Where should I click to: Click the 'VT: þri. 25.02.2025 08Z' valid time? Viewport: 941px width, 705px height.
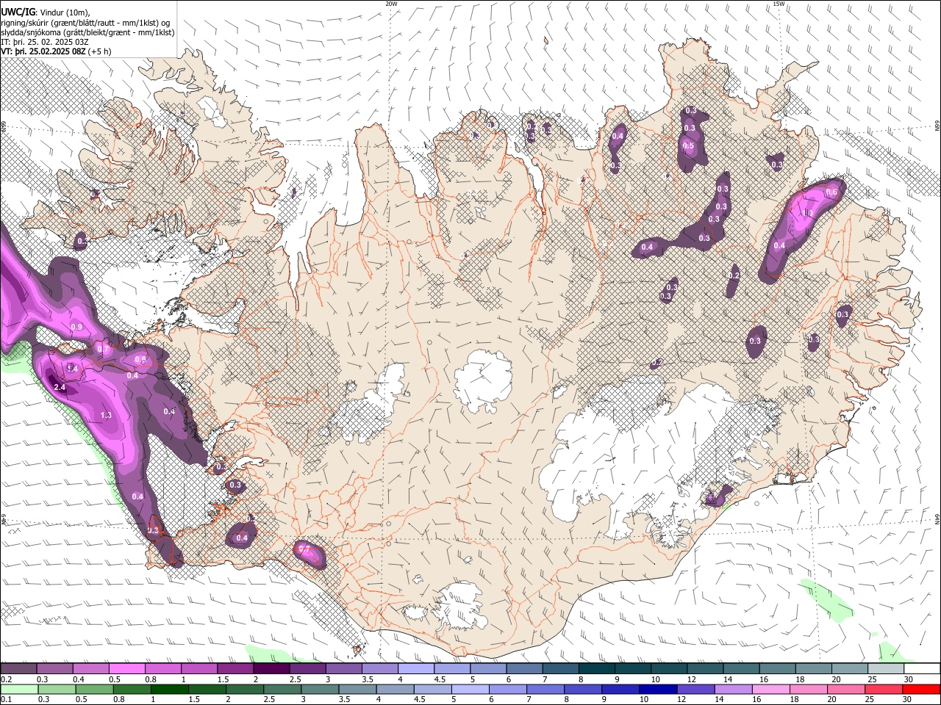(43, 51)
